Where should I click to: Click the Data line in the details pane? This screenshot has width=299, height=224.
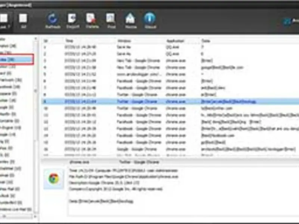[101, 201]
